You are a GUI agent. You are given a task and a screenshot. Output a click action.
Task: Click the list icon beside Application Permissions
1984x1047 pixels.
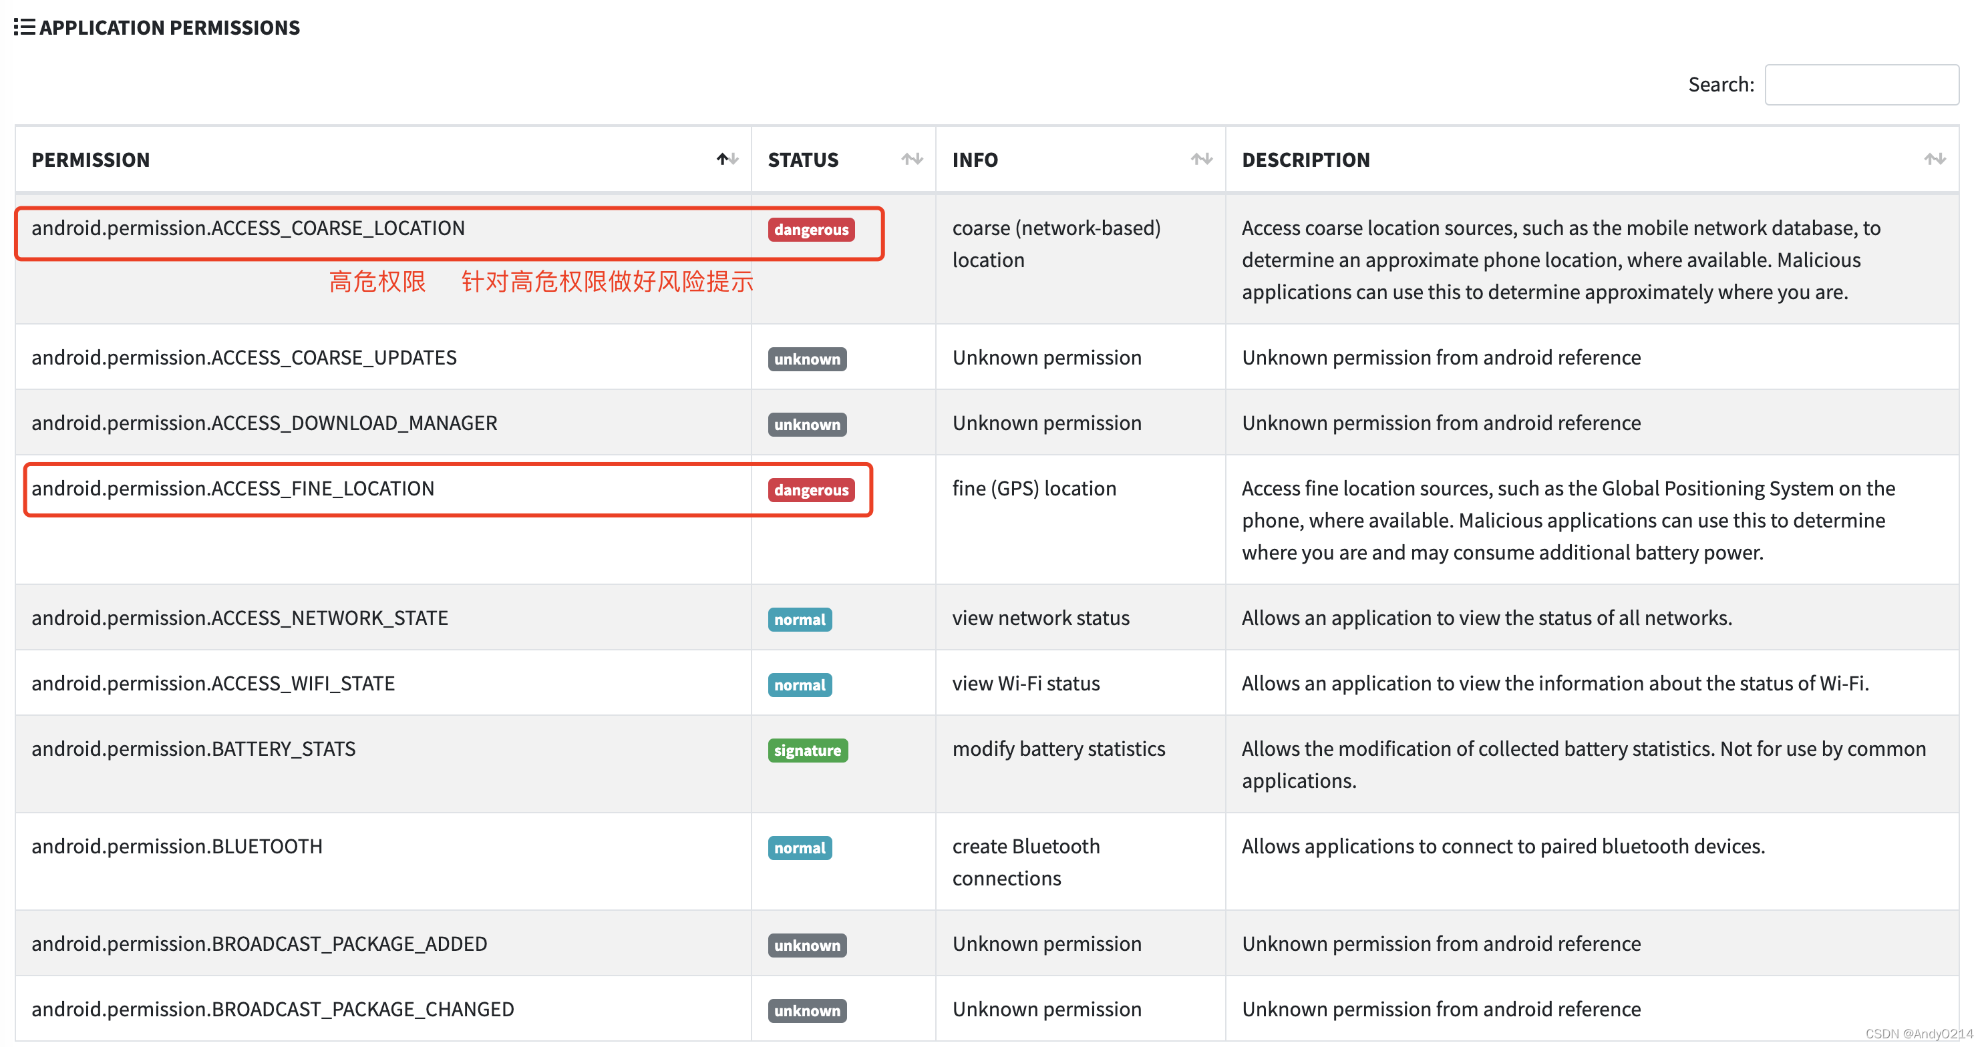point(24,27)
